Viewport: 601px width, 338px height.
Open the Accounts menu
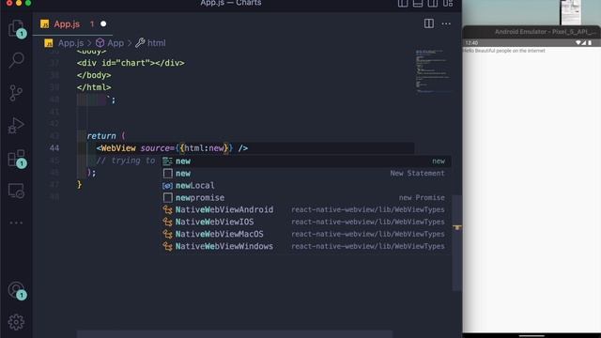[x=16, y=290]
